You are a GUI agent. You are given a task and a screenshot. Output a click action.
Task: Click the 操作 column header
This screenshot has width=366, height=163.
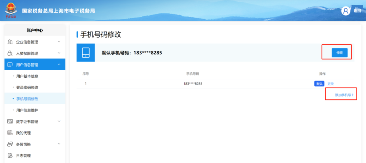pyautogui.click(x=322, y=74)
